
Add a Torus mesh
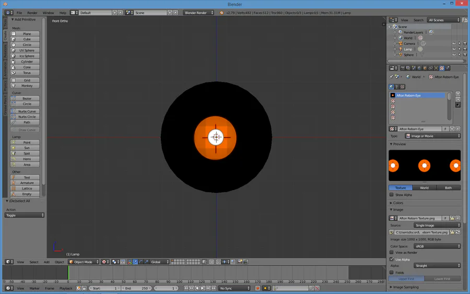tap(25, 73)
